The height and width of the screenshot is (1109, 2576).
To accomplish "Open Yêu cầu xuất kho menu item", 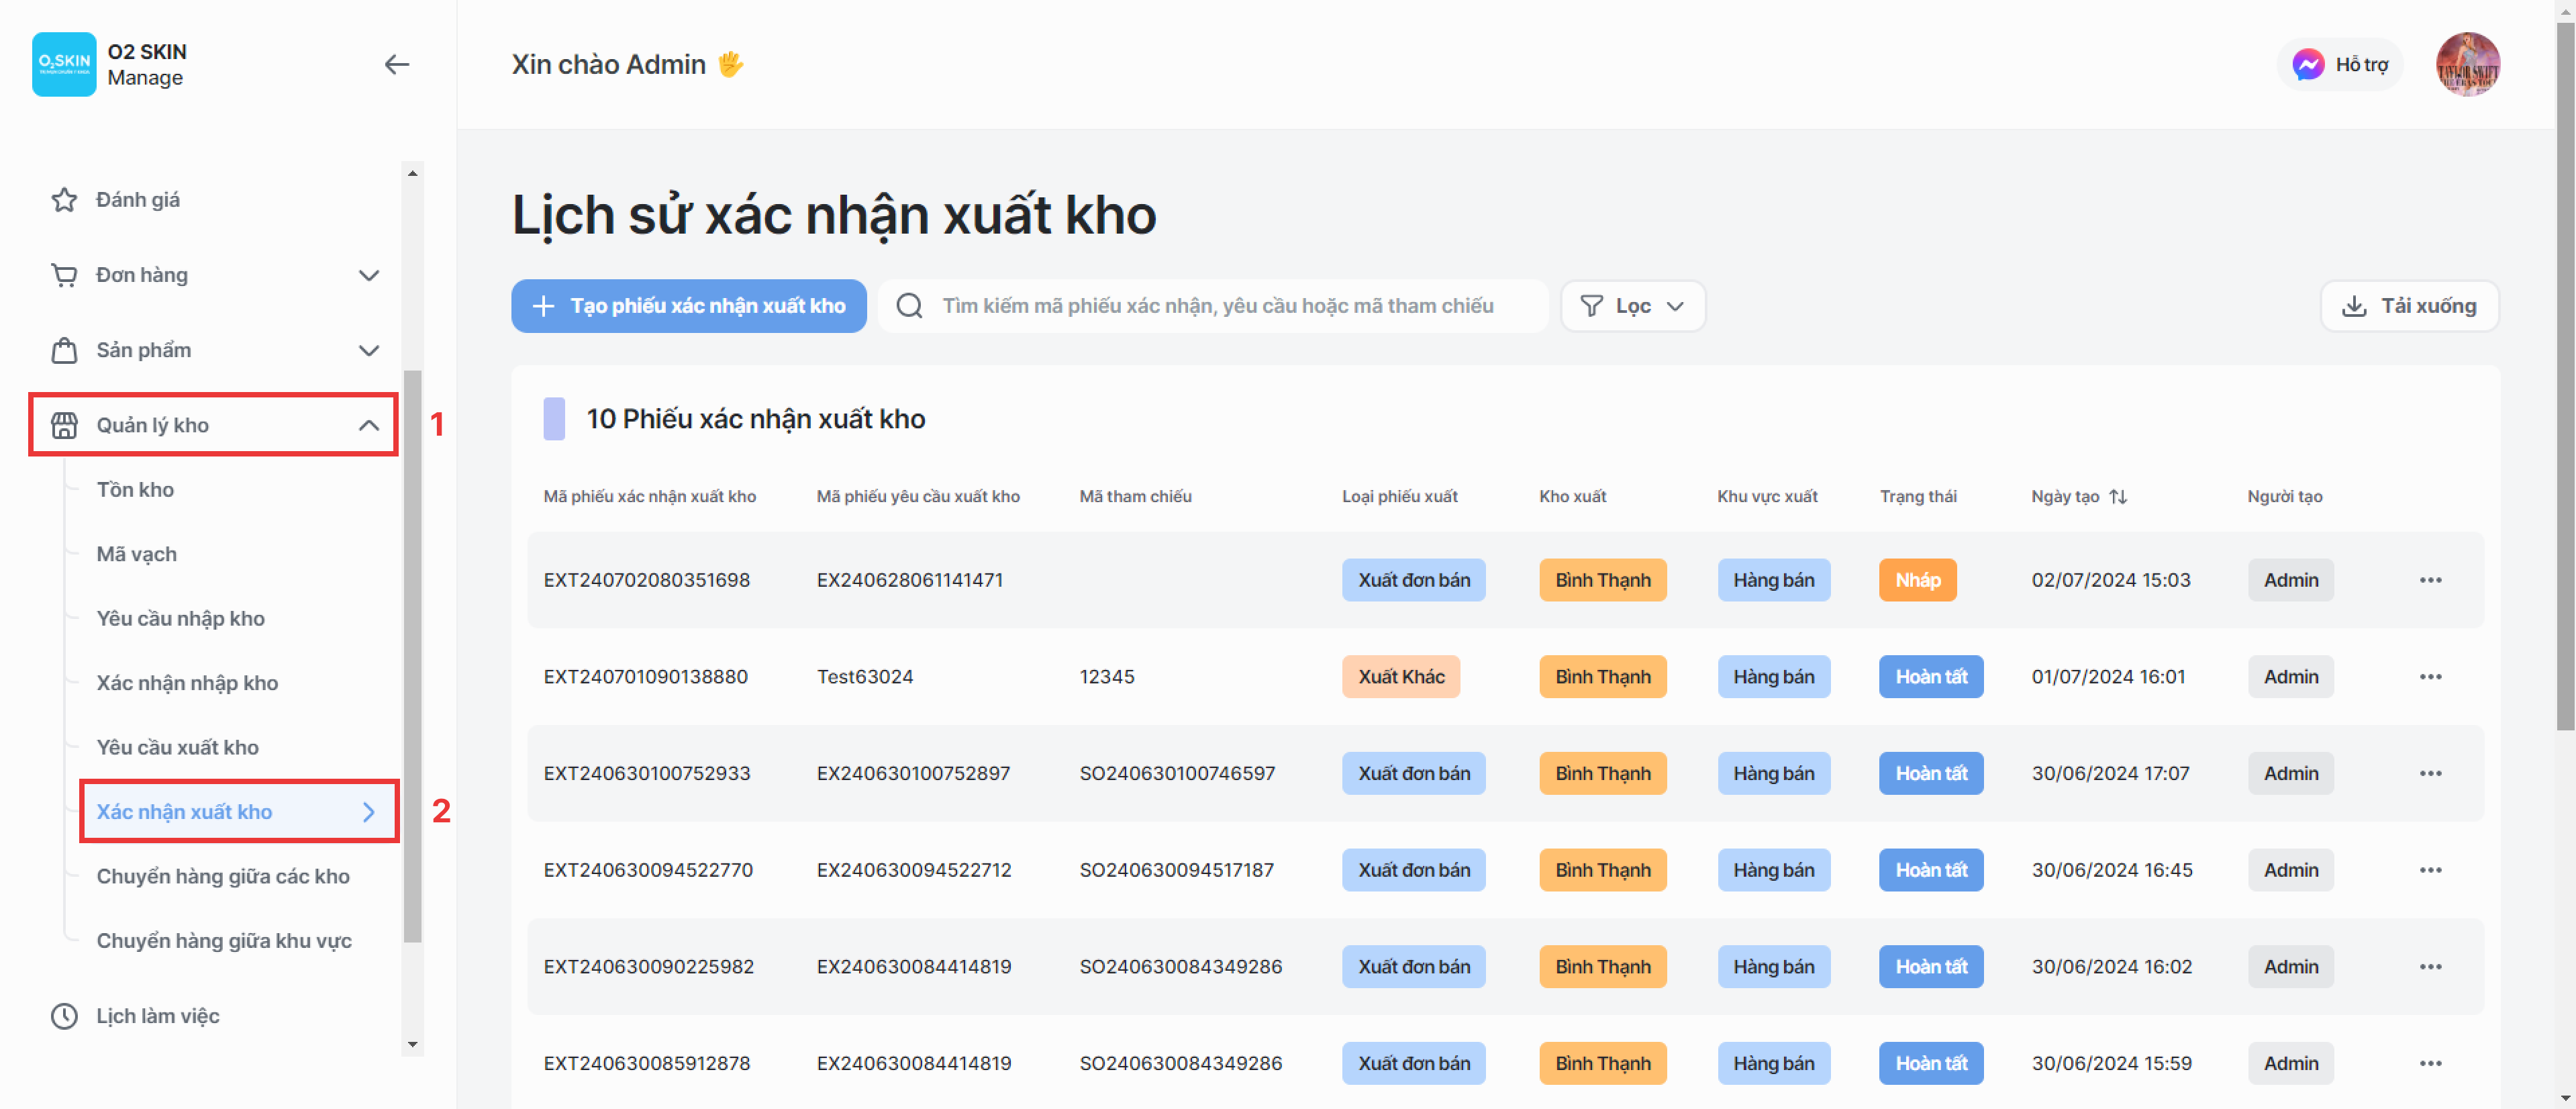I will click(177, 747).
